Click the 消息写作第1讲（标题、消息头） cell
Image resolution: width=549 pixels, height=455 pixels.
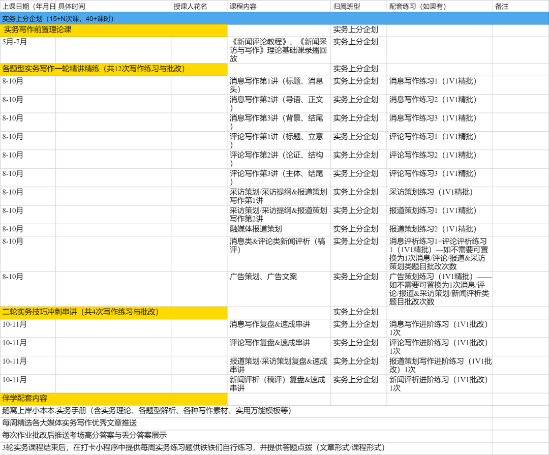tap(279, 85)
